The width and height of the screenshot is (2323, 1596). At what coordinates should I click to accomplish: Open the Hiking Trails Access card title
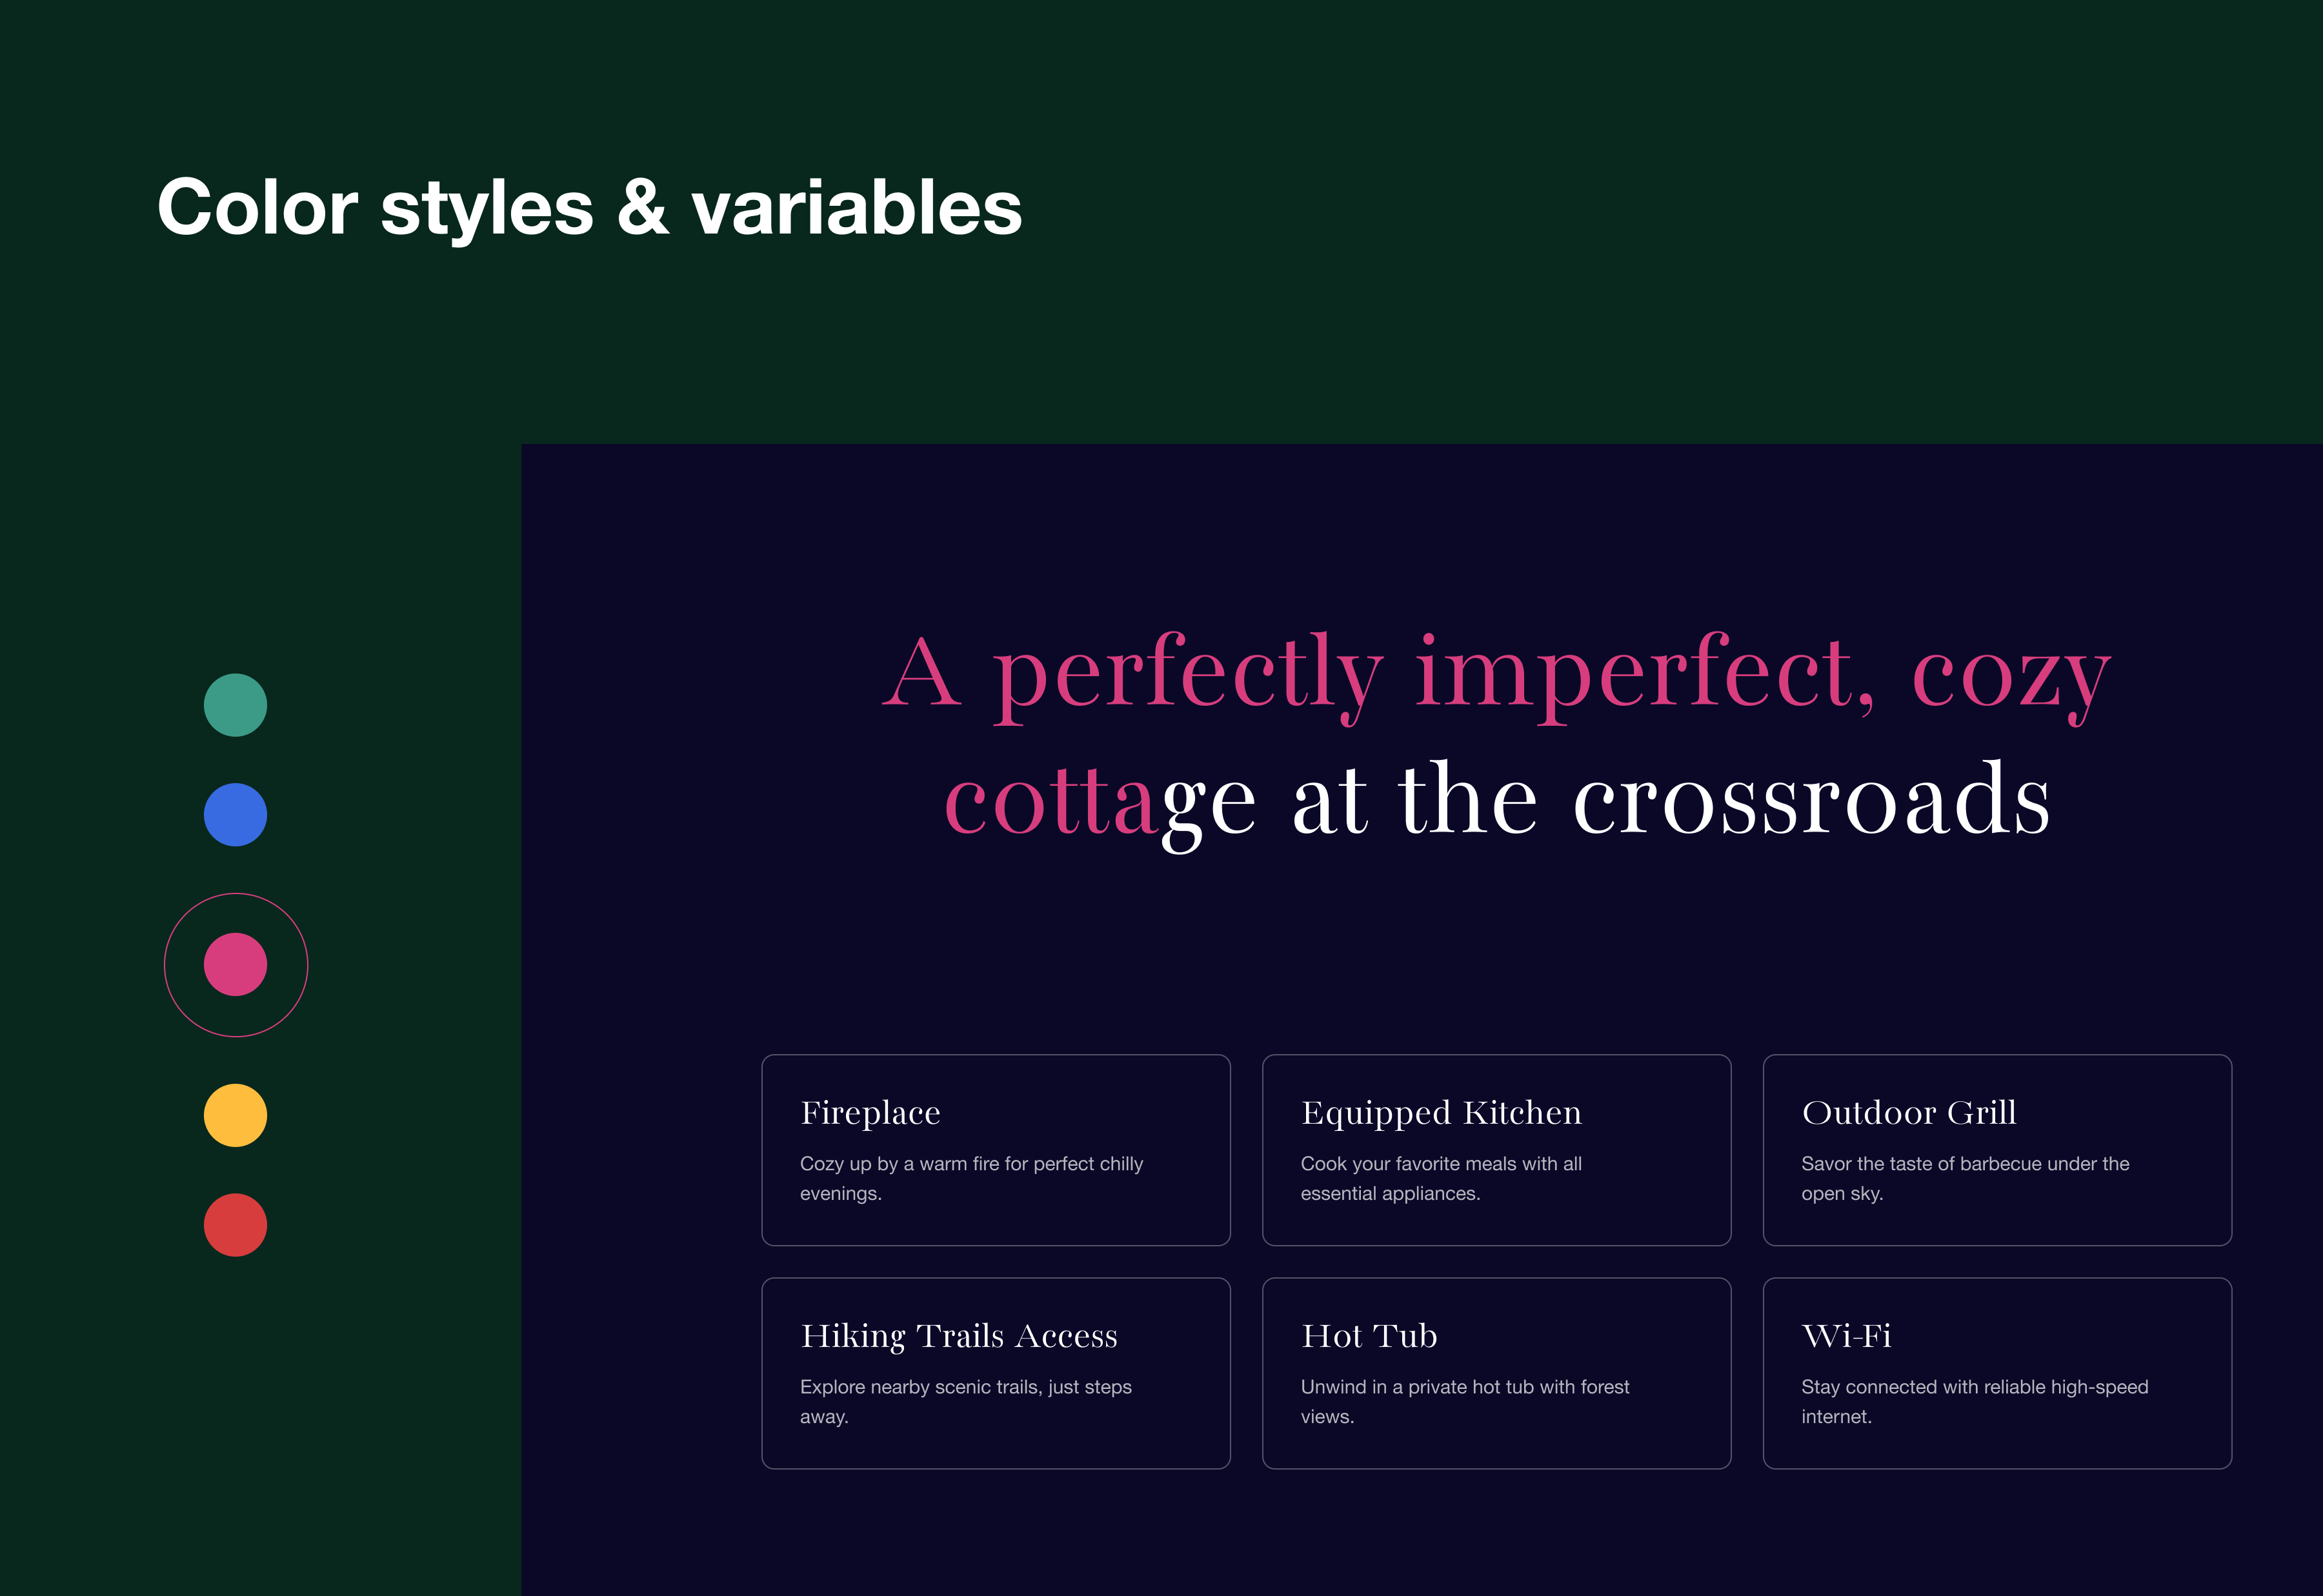point(958,1336)
